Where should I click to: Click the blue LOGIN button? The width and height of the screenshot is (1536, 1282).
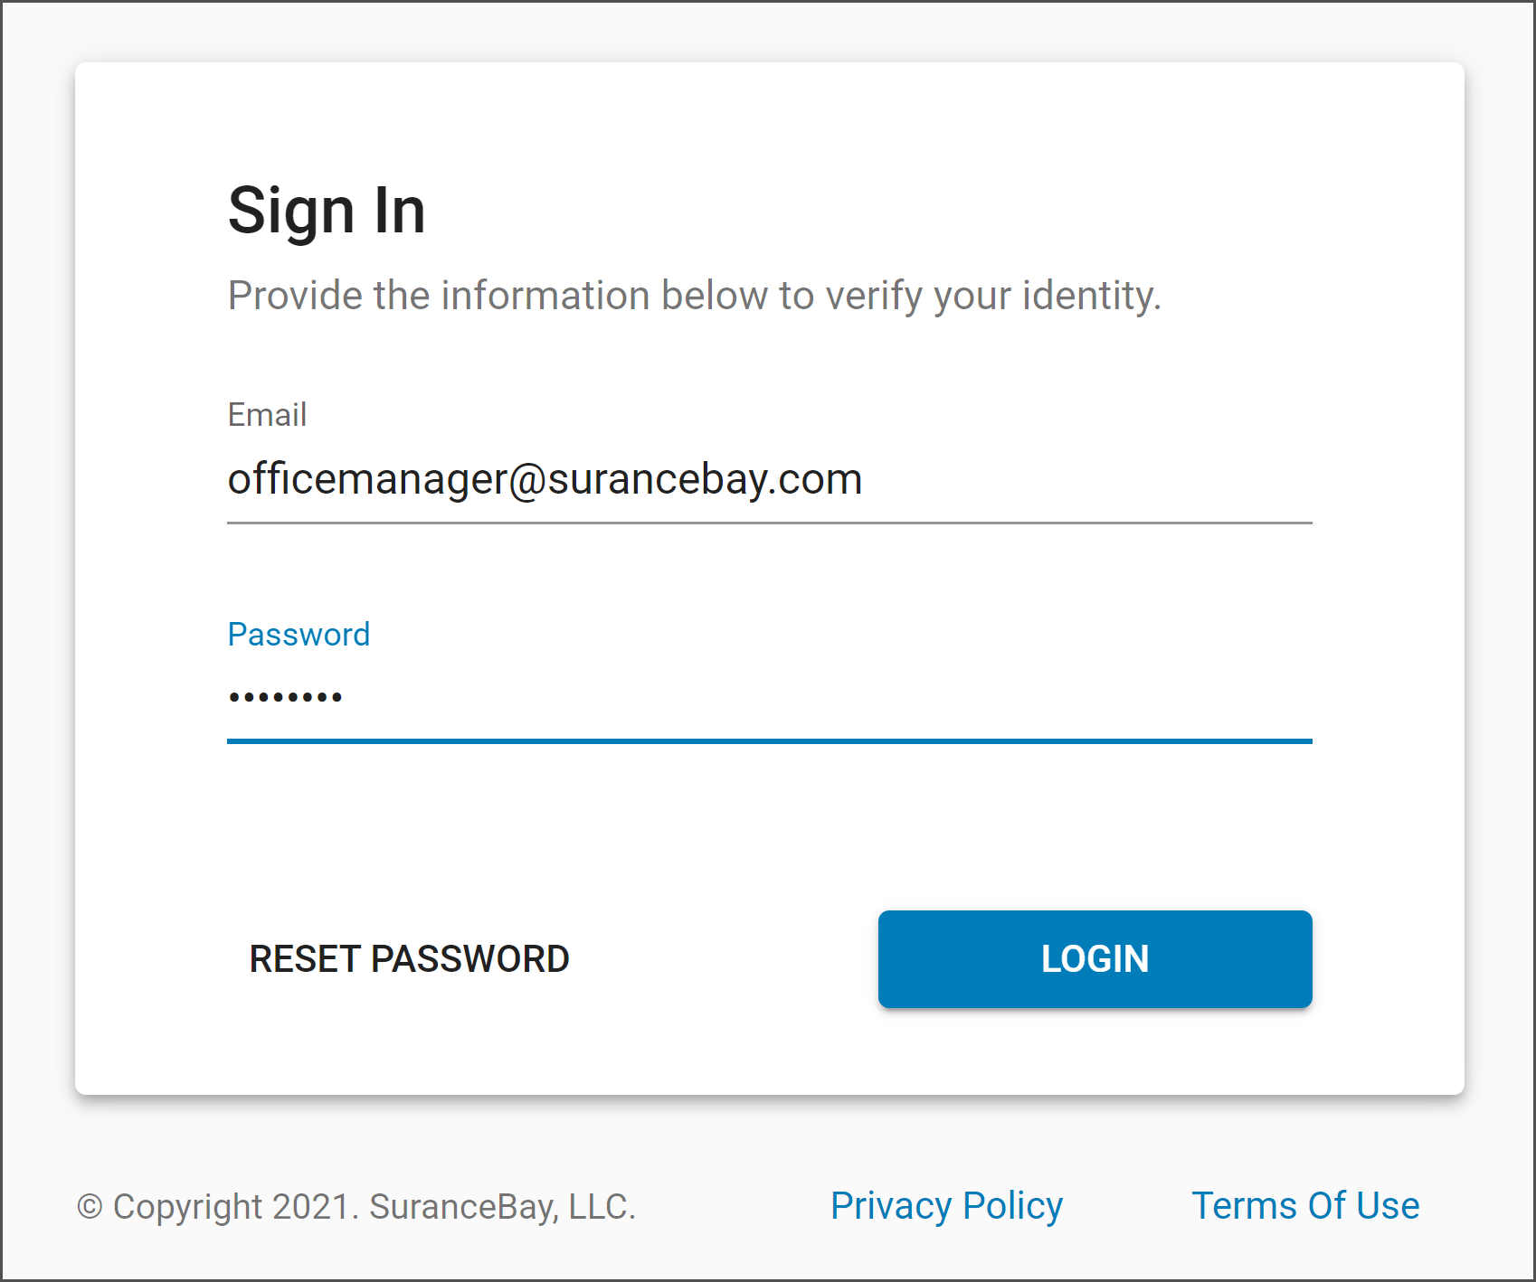pos(1095,958)
